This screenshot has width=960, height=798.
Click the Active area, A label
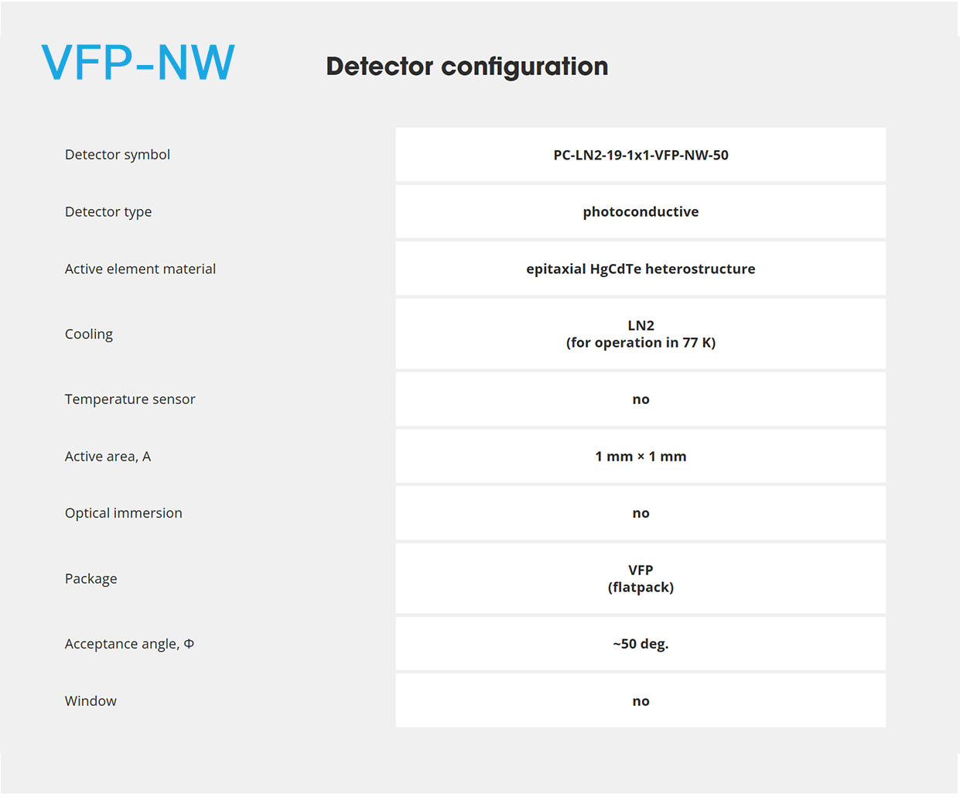pyautogui.click(x=108, y=457)
